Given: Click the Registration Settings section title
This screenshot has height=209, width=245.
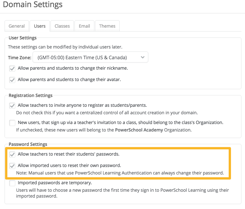Looking at the screenshot, I should [31, 95].
